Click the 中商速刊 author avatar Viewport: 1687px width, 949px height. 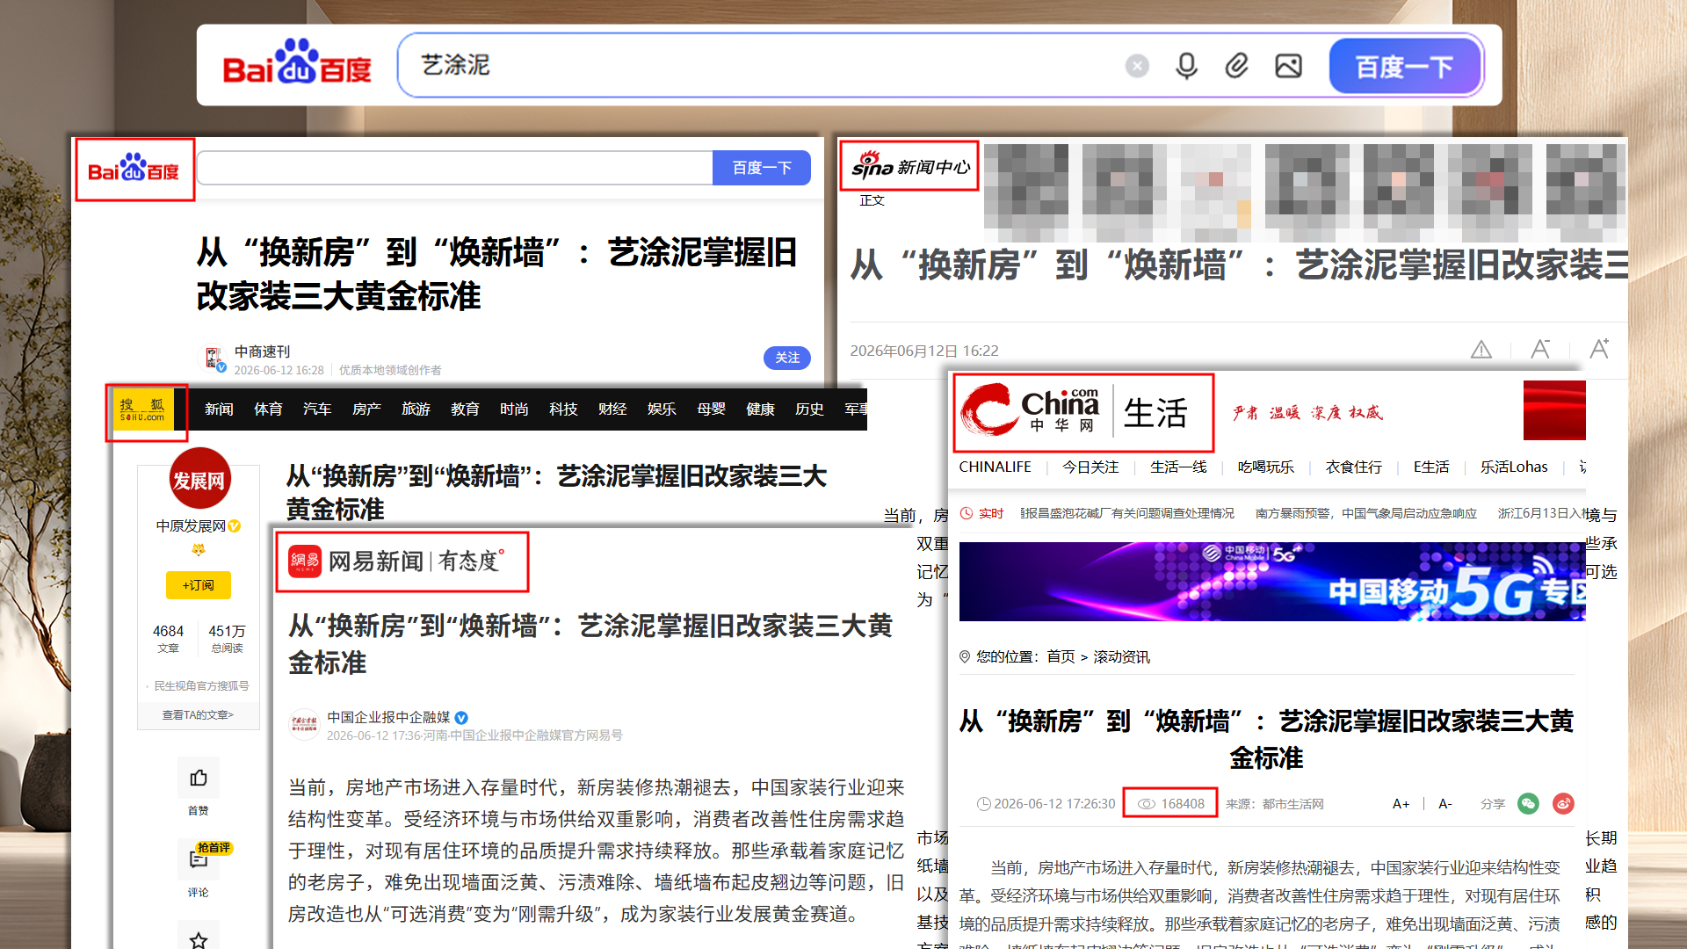[212, 358]
